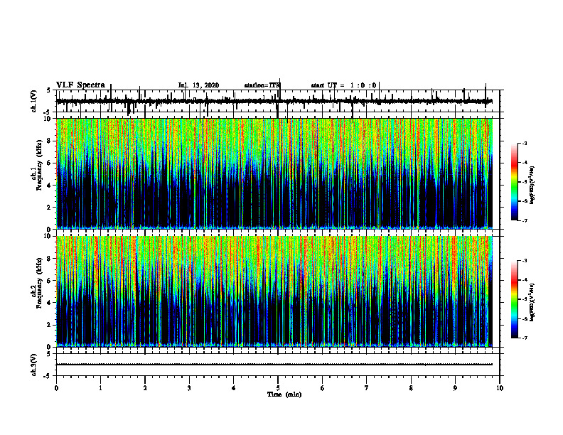Click time axis tick label "0"
Image resolution: width=563 pixels, height=435 pixels.
56,387
